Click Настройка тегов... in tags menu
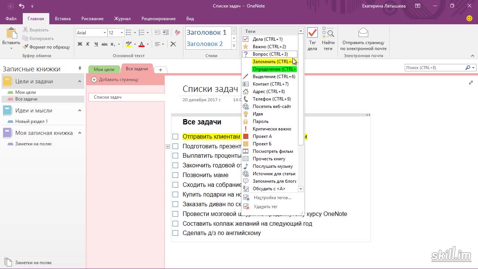 (272, 198)
